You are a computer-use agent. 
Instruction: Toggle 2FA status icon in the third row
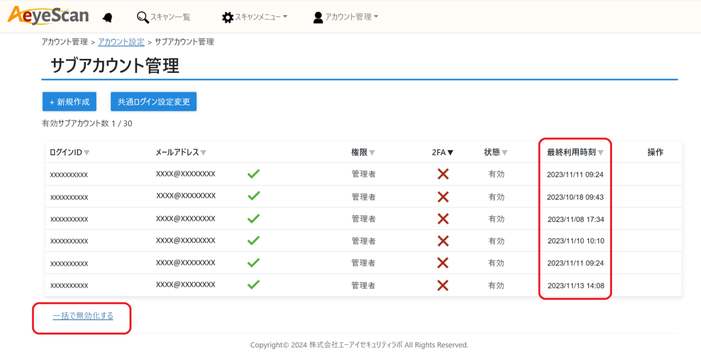click(442, 218)
